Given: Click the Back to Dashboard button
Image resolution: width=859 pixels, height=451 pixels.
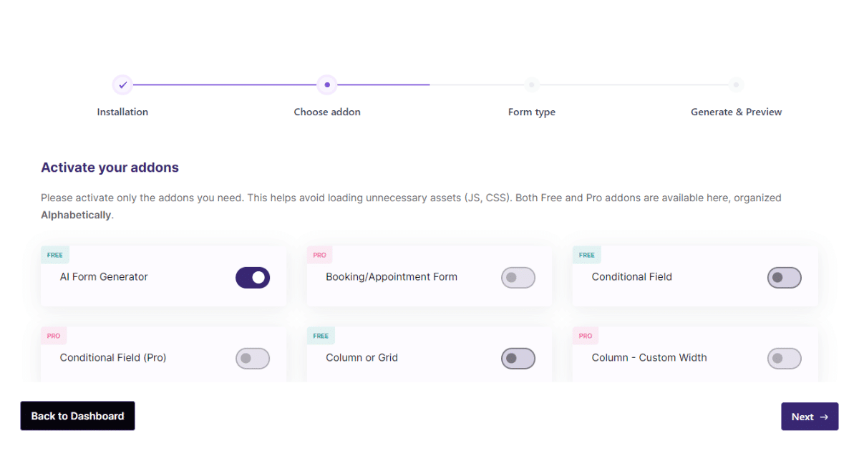Looking at the screenshot, I should [x=77, y=416].
